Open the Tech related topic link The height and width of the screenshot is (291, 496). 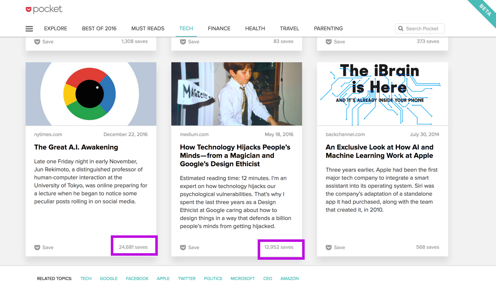click(86, 279)
